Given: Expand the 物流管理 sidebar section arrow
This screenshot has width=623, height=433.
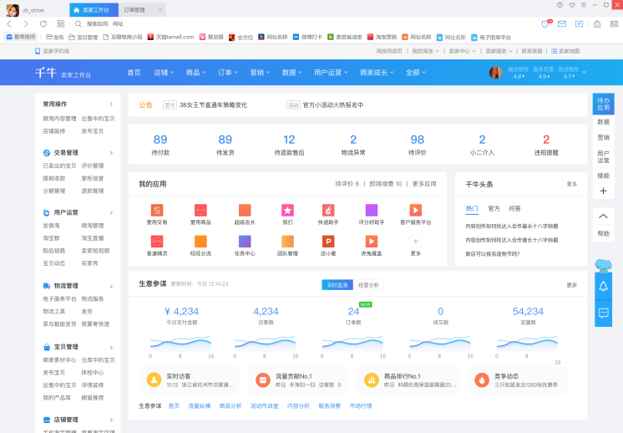Looking at the screenshot, I should (111, 286).
